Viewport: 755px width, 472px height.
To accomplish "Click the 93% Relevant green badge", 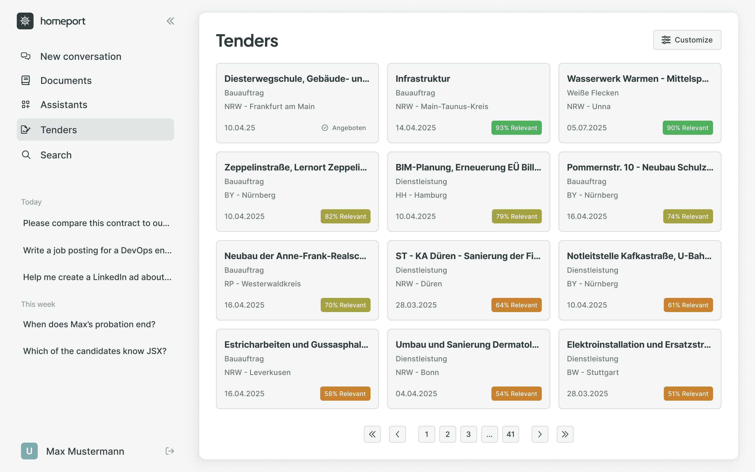I will [x=516, y=128].
